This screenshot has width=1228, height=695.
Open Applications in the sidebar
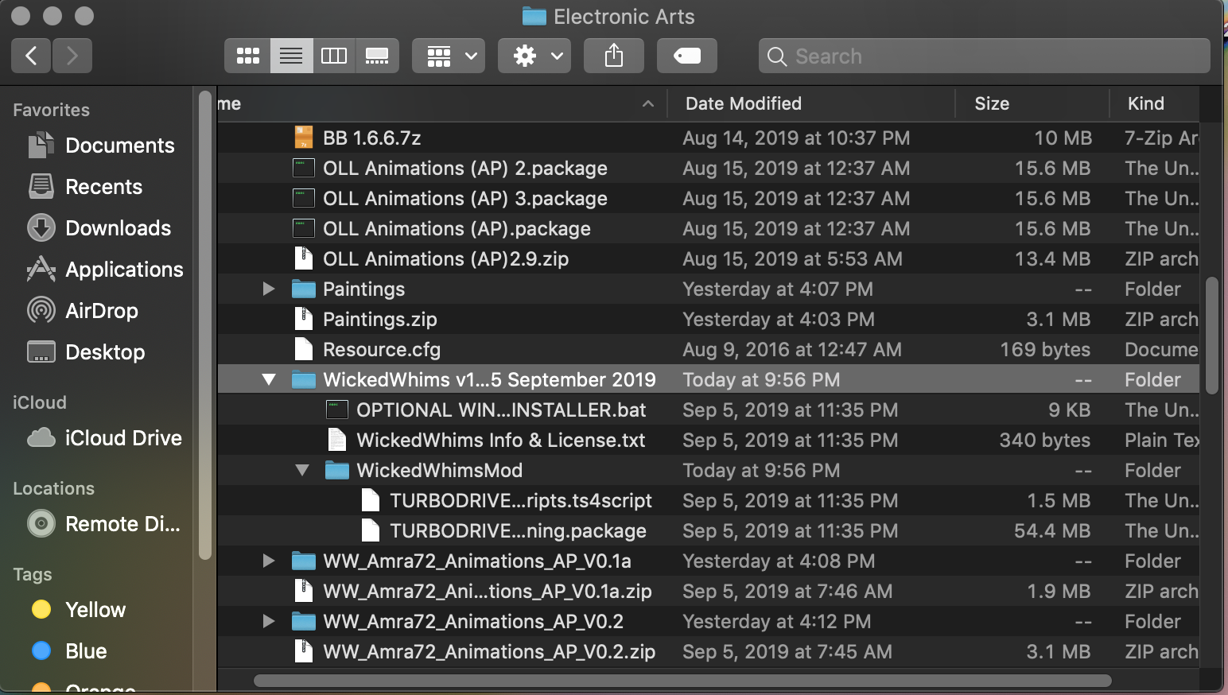pyautogui.click(x=105, y=270)
